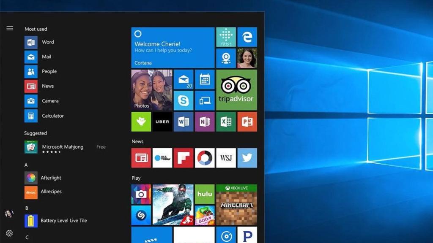Image resolution: width=433 pixels, height=243 pixels.
Task: Open Settings via the gear icon
Action: 9,233
